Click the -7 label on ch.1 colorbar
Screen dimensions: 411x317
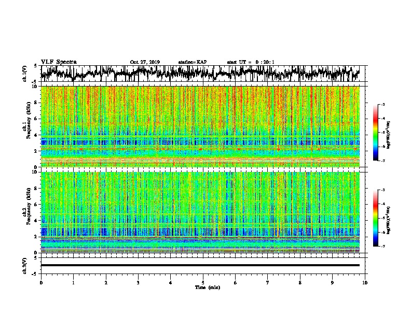382,161
